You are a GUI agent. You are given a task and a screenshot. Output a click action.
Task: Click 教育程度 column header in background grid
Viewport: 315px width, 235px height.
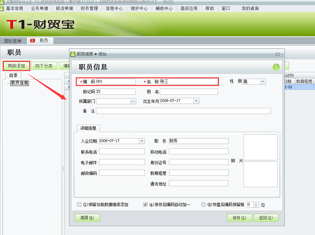tap(304, 81)
